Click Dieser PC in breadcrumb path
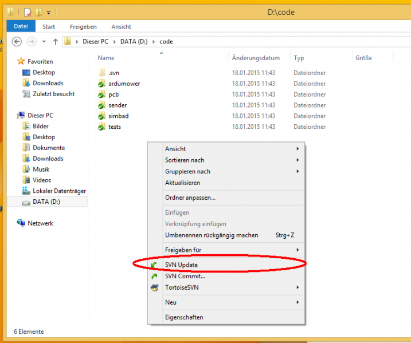This screenshot has height=343, width=411. coord(95,42)
